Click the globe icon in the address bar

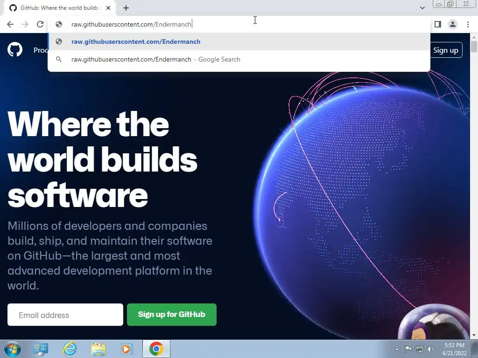tap(59, 24)
